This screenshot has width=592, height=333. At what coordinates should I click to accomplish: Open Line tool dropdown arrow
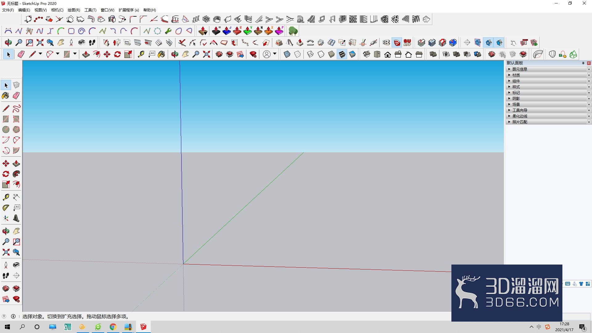click(40, 54)
